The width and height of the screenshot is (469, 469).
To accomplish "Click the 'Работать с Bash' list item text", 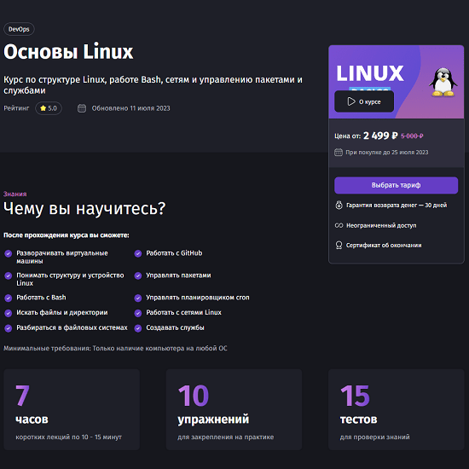I will pos(41,298).
